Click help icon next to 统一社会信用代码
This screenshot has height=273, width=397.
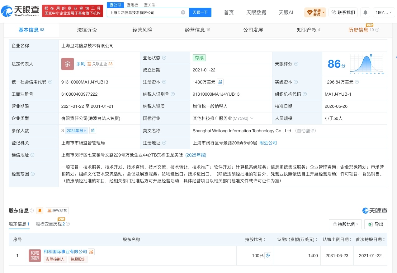(x=50, y=82)
